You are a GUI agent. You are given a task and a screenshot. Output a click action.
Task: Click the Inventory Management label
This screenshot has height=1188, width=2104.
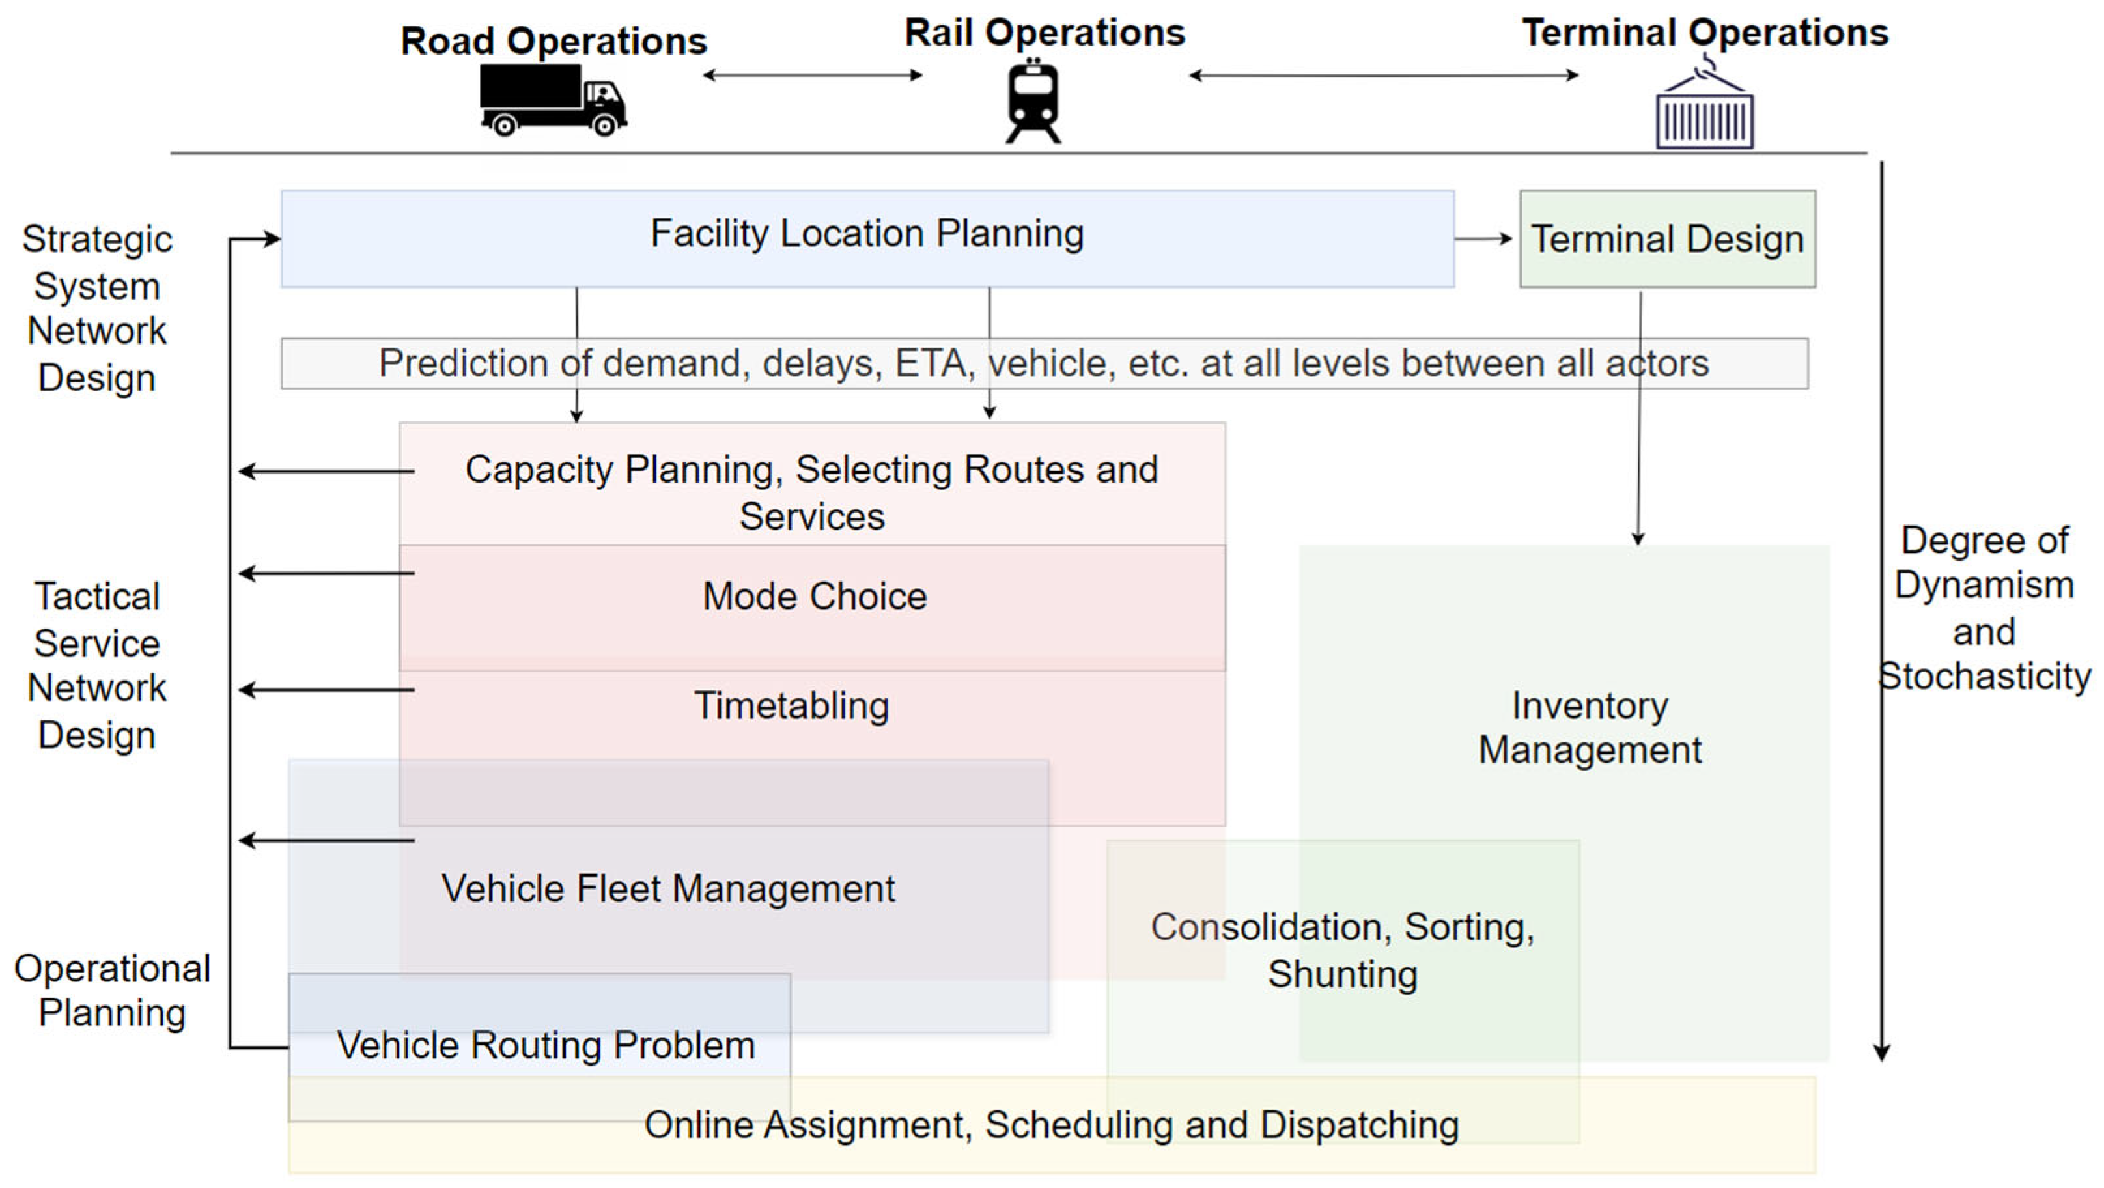(1590, 728)
